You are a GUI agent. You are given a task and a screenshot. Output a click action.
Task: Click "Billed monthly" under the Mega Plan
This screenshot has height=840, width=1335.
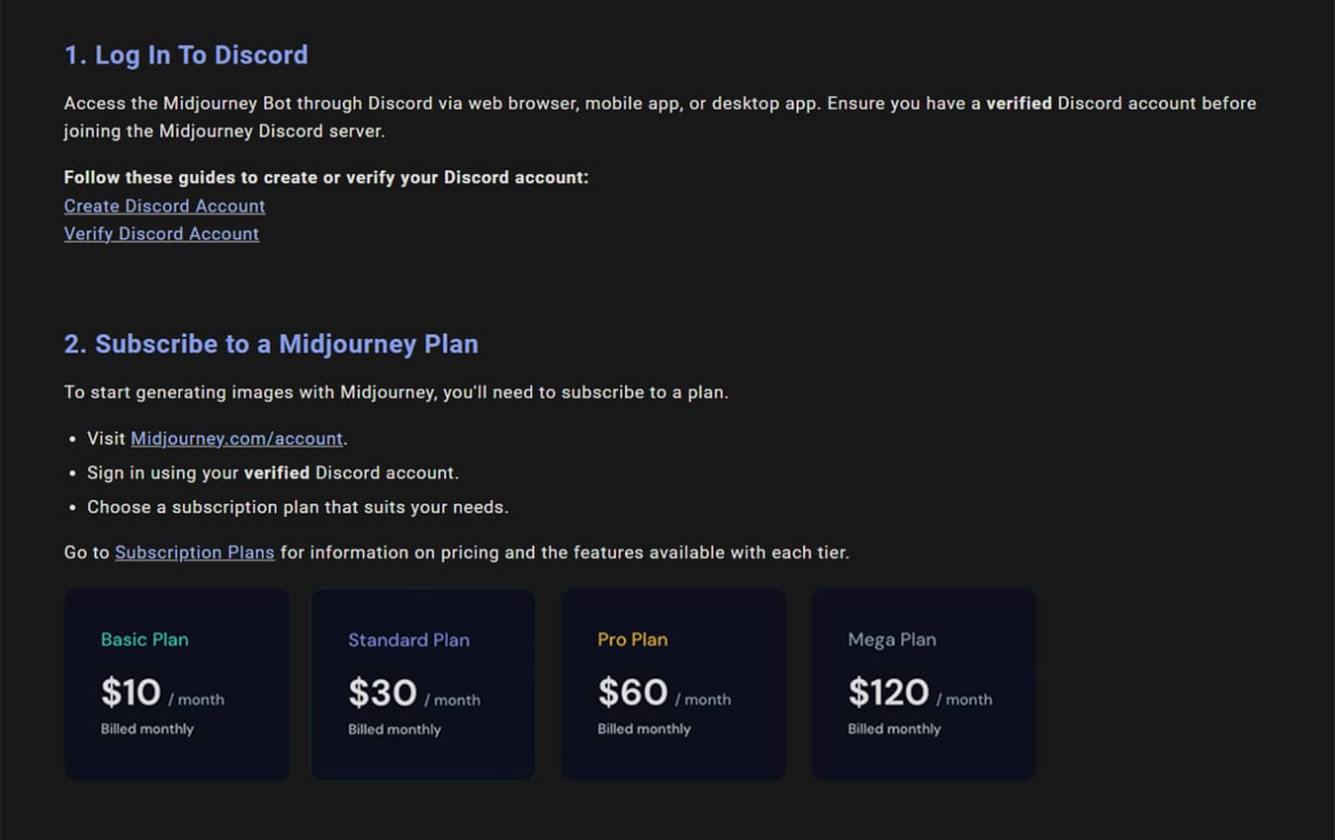pos(894,729)
